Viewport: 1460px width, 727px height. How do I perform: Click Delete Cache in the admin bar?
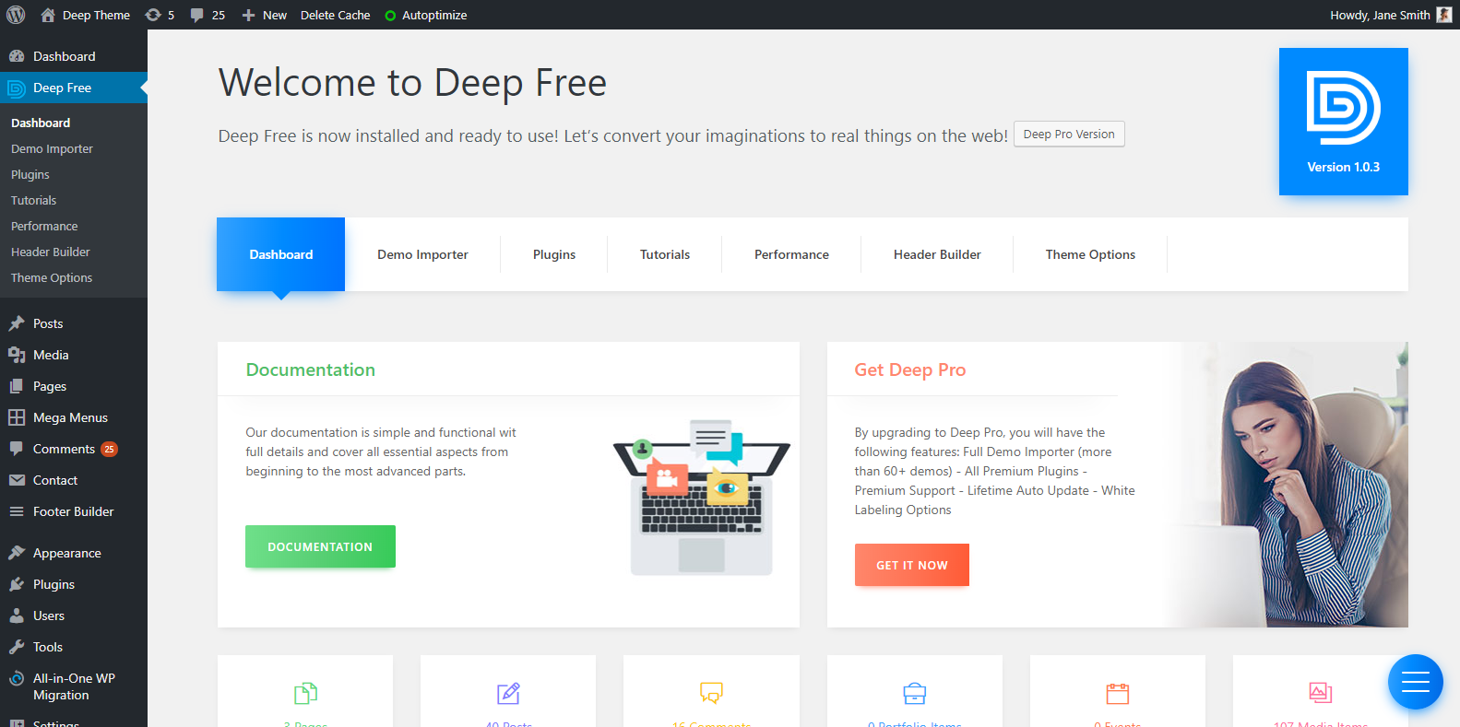click(x=335, y=16)
